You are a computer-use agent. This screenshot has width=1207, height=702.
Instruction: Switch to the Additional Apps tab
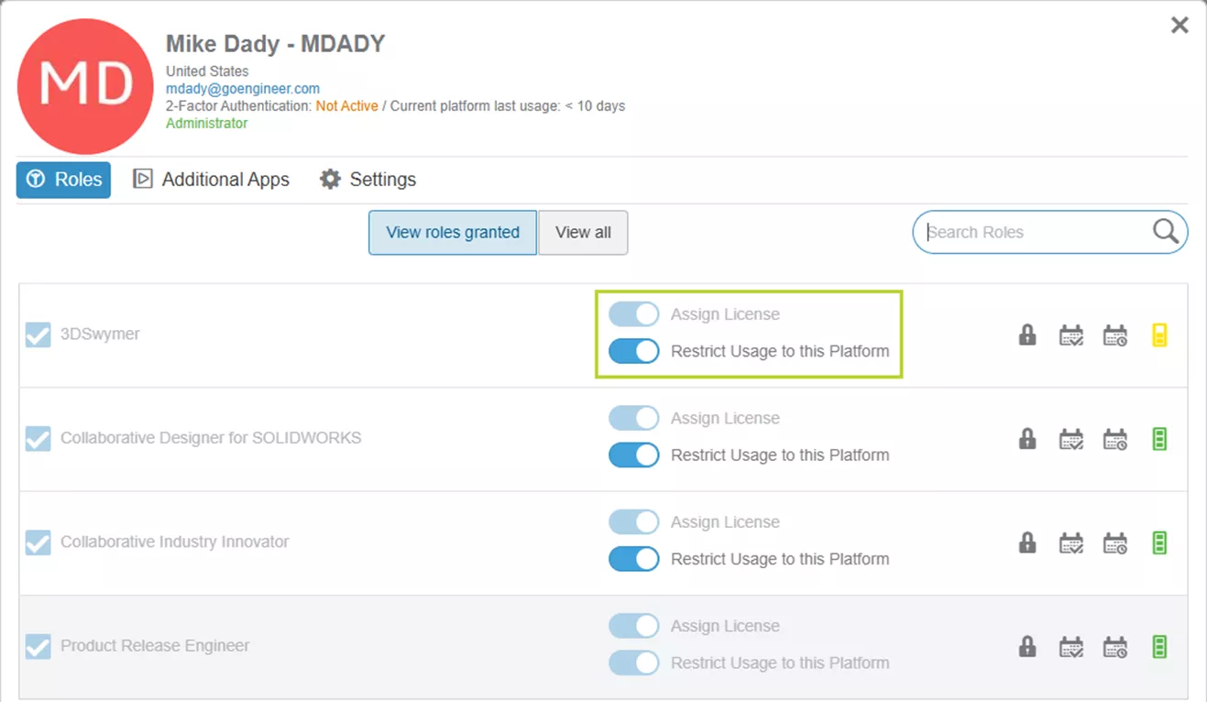click(x=211, y=180)
